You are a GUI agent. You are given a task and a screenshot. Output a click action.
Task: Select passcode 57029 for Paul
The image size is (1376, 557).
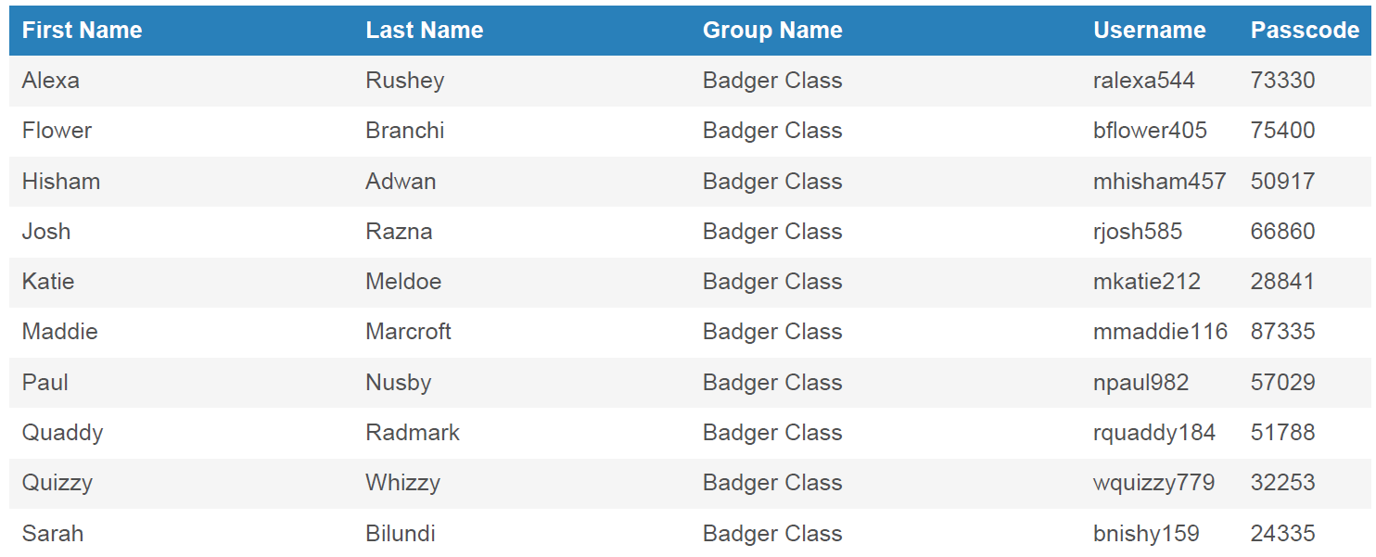click(x=1282, y=383)
